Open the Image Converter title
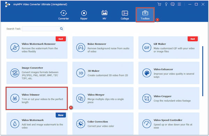Viewport: 209px width, 136px height. tap(32, 68)
